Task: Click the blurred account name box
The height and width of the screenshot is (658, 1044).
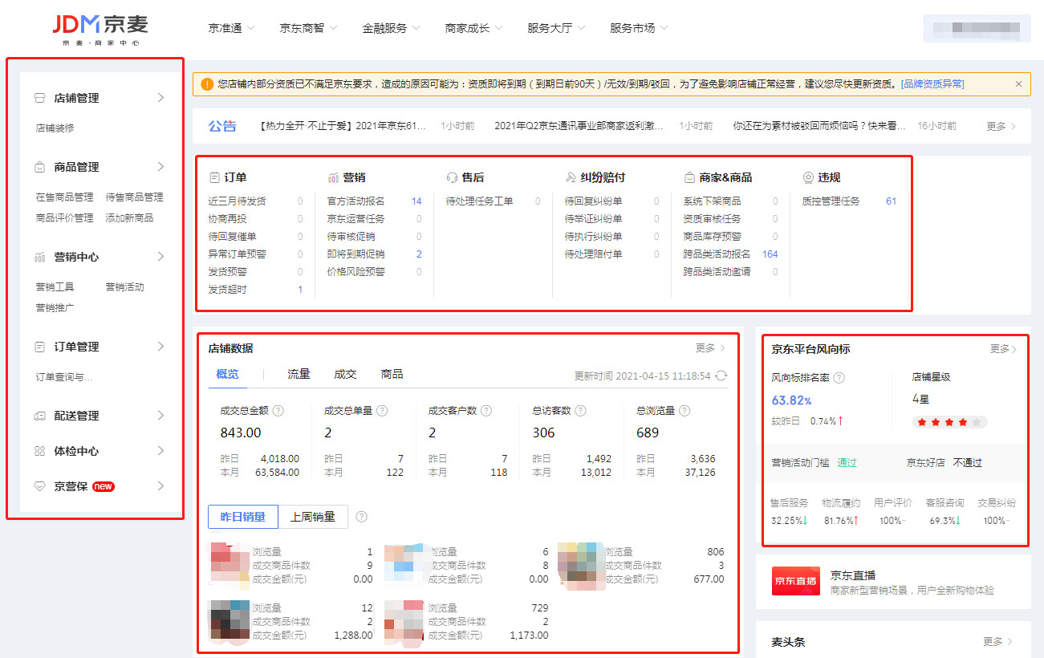Action: click(977, 28)
